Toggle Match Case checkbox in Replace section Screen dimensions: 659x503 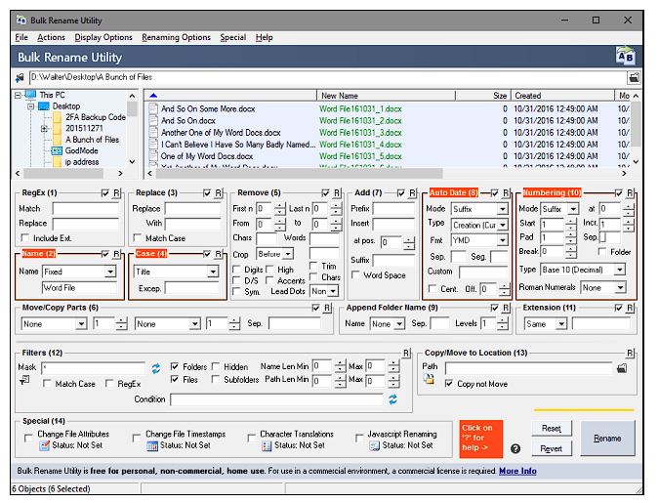click(x=137, y=237)
